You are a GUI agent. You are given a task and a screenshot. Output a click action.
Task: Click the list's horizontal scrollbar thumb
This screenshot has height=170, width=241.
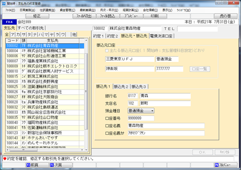click(x=23, y=150)
